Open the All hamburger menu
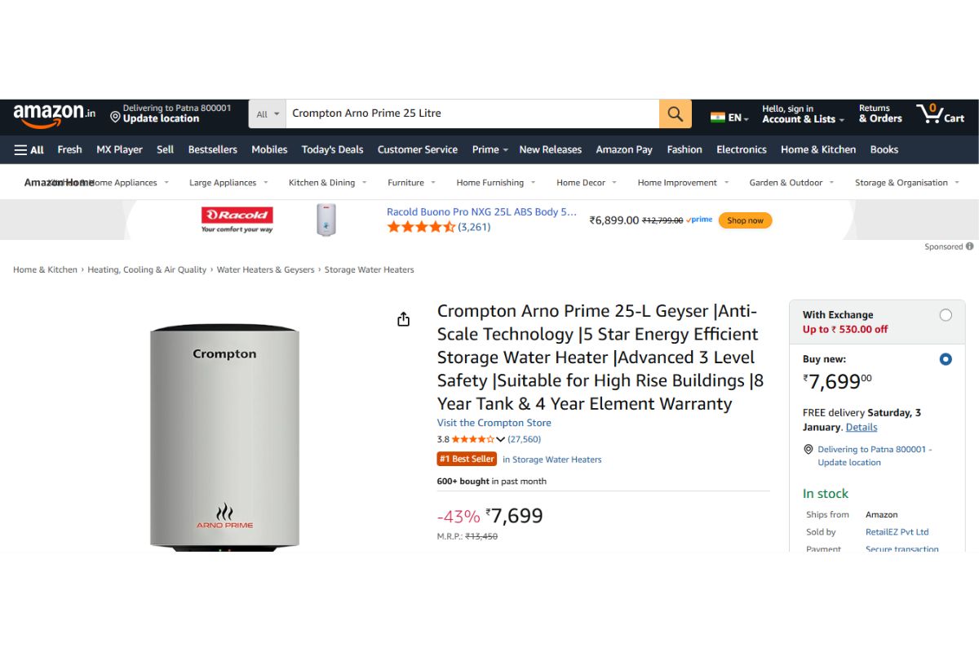979x653 pixels. [x=29, y=149]
